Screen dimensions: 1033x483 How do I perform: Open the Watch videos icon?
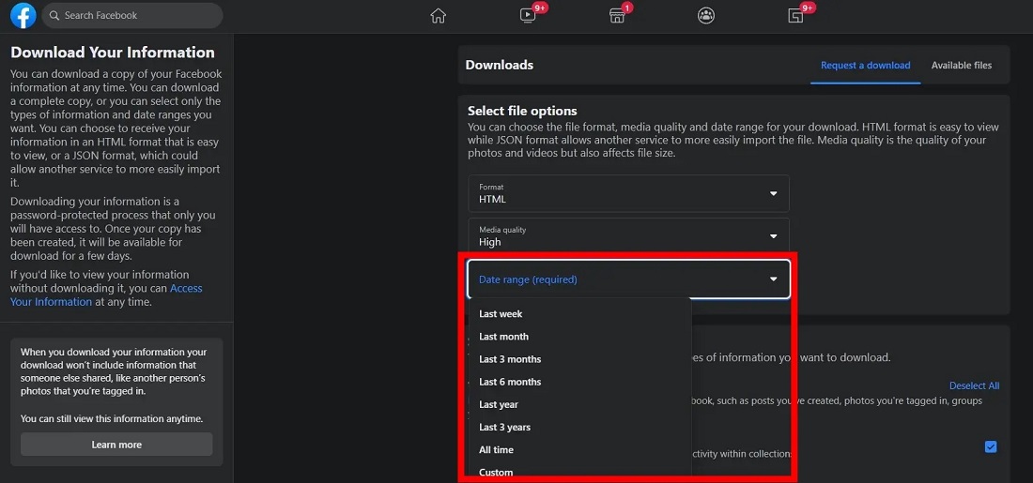tap(528, 16)
